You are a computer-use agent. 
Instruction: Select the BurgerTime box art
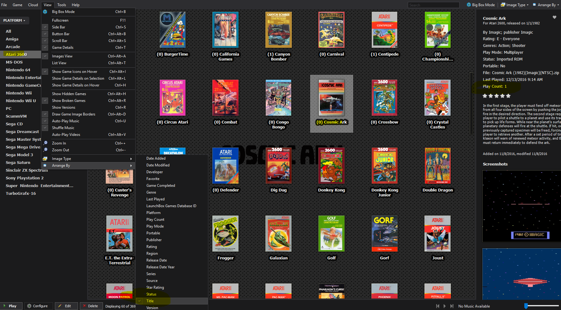(173, 30)
